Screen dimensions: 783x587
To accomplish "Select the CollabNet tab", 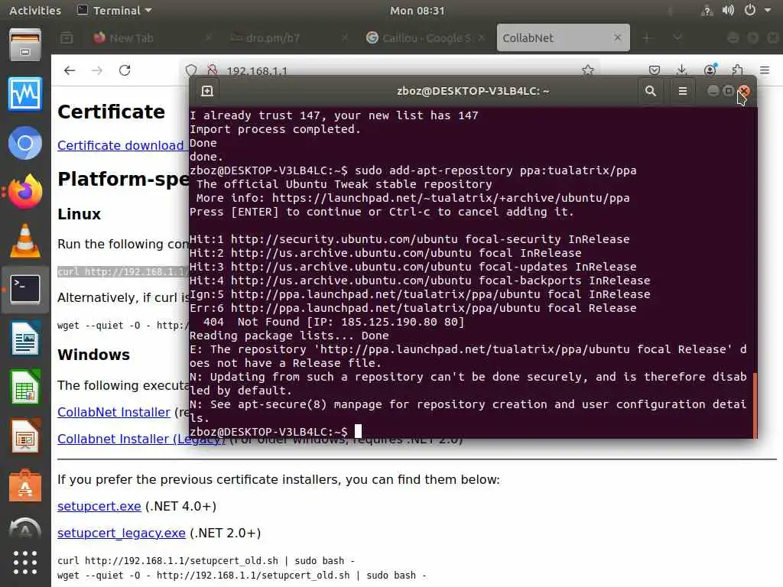I will coord(564,38).
